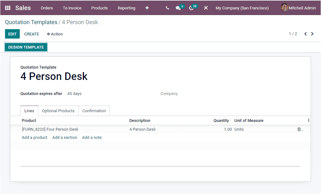This screenshot has width=321, height=194.
Task: Click the EDIT button
Action: coord(12,34)
